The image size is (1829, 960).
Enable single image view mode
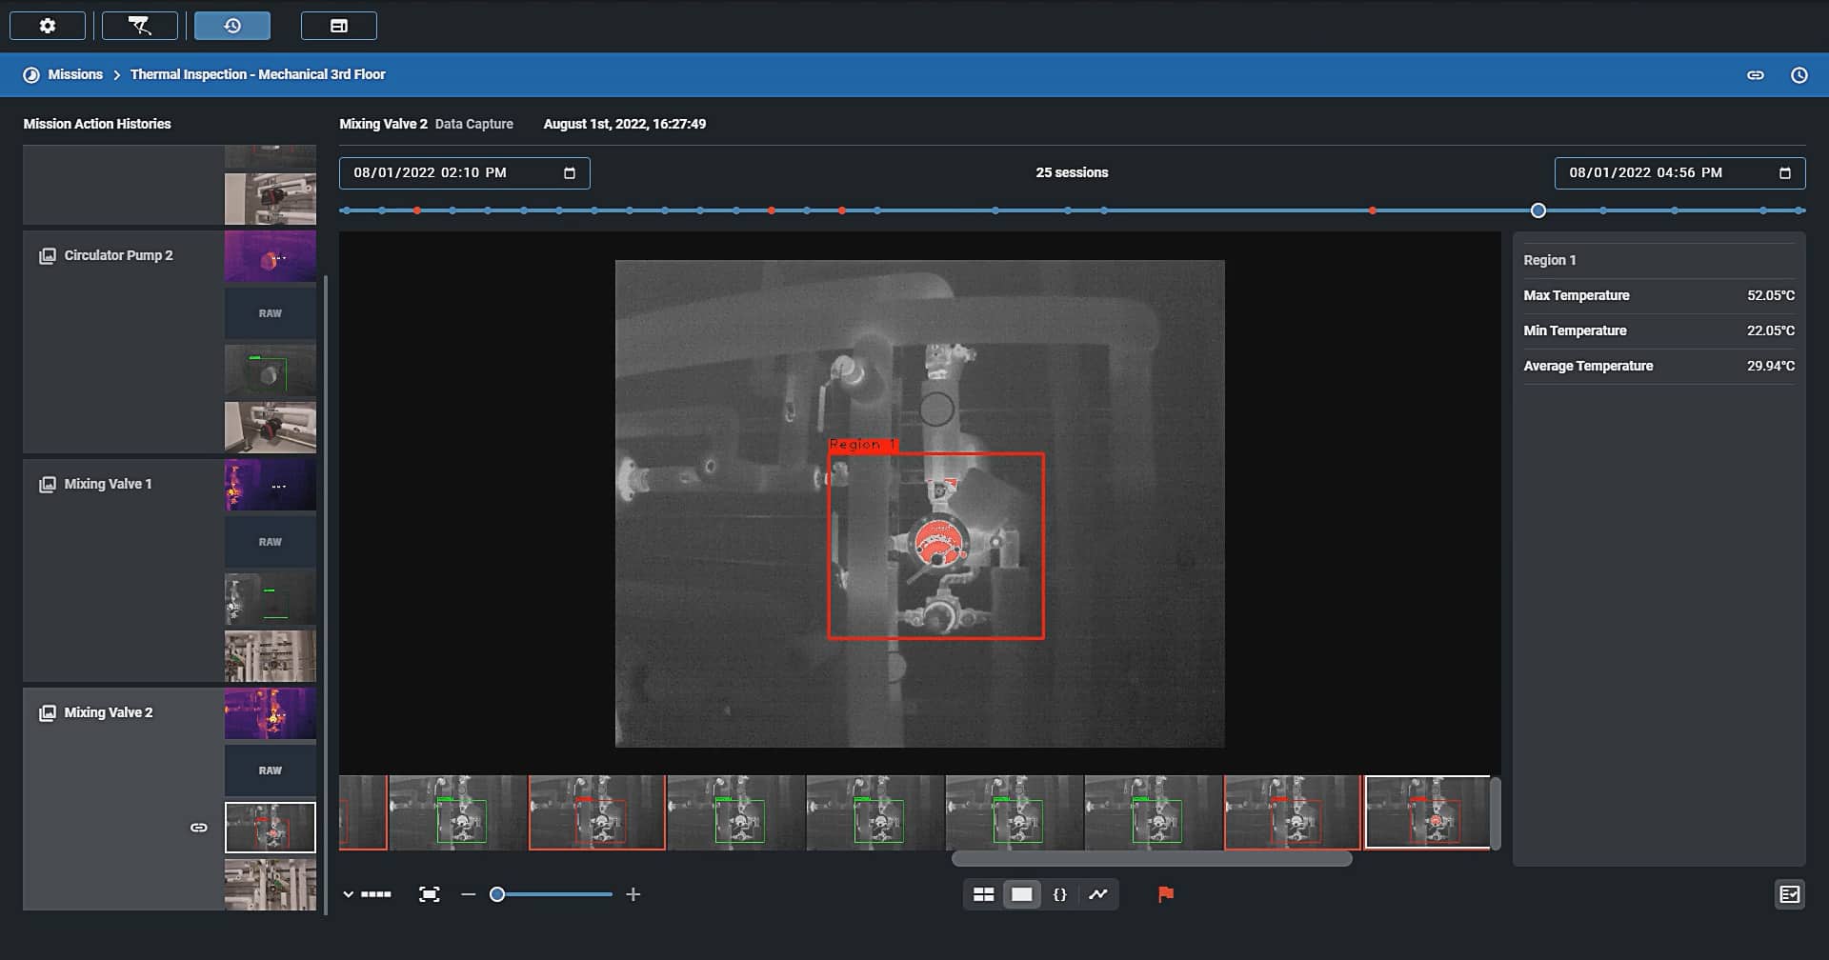click(x=1022, y=893)
